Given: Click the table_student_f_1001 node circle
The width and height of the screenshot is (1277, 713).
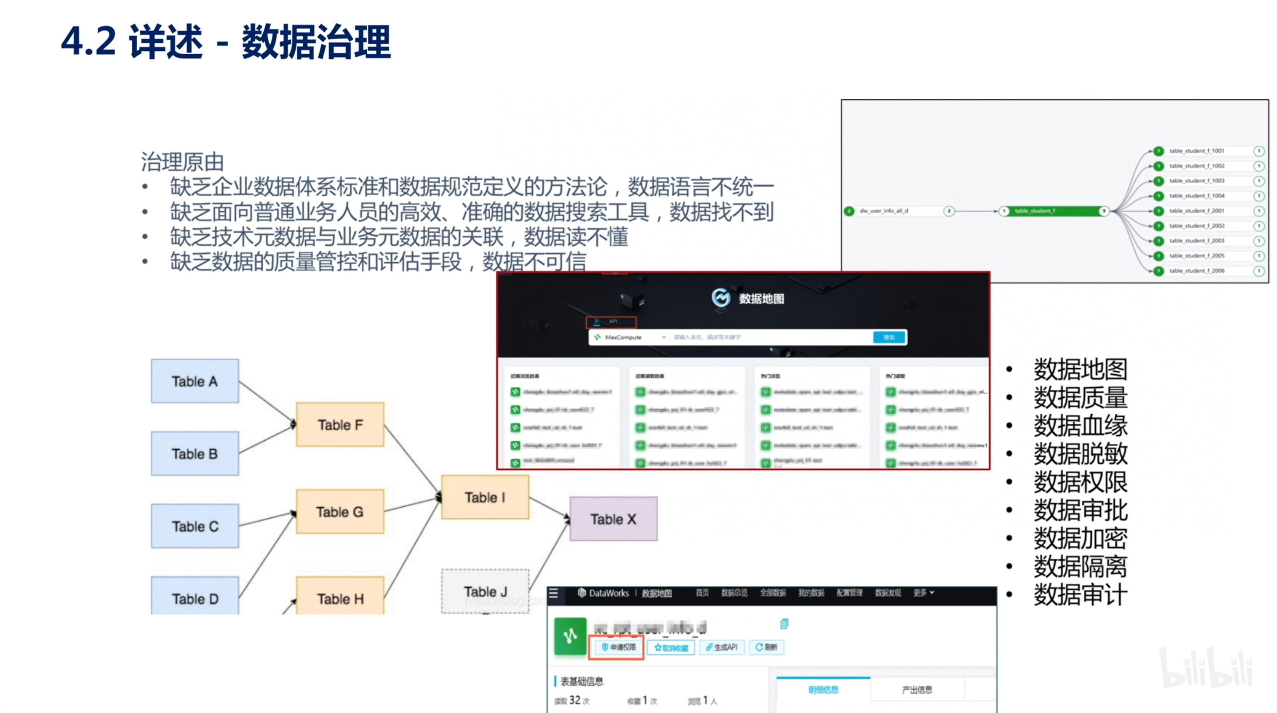Looking at the screenshot, I should (1158, 151).
